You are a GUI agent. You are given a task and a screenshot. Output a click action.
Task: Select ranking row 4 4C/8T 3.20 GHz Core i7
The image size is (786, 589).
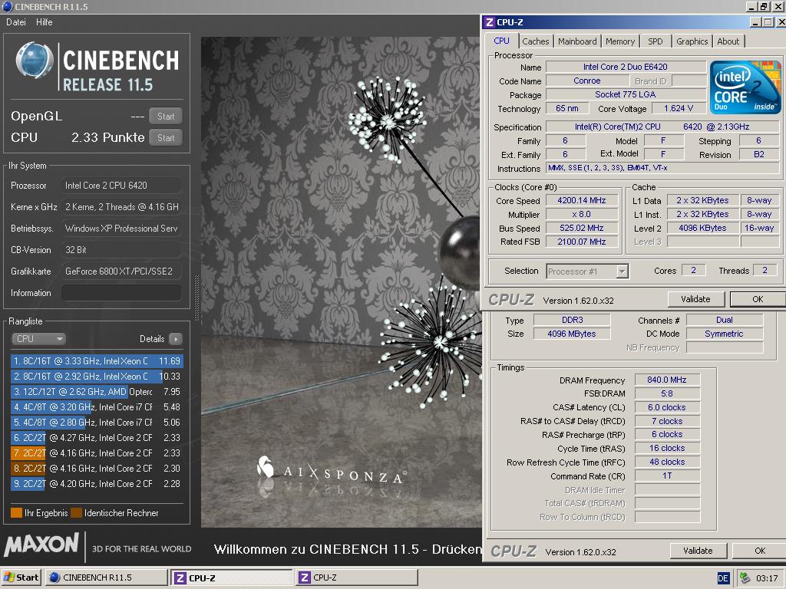point(97,407)
